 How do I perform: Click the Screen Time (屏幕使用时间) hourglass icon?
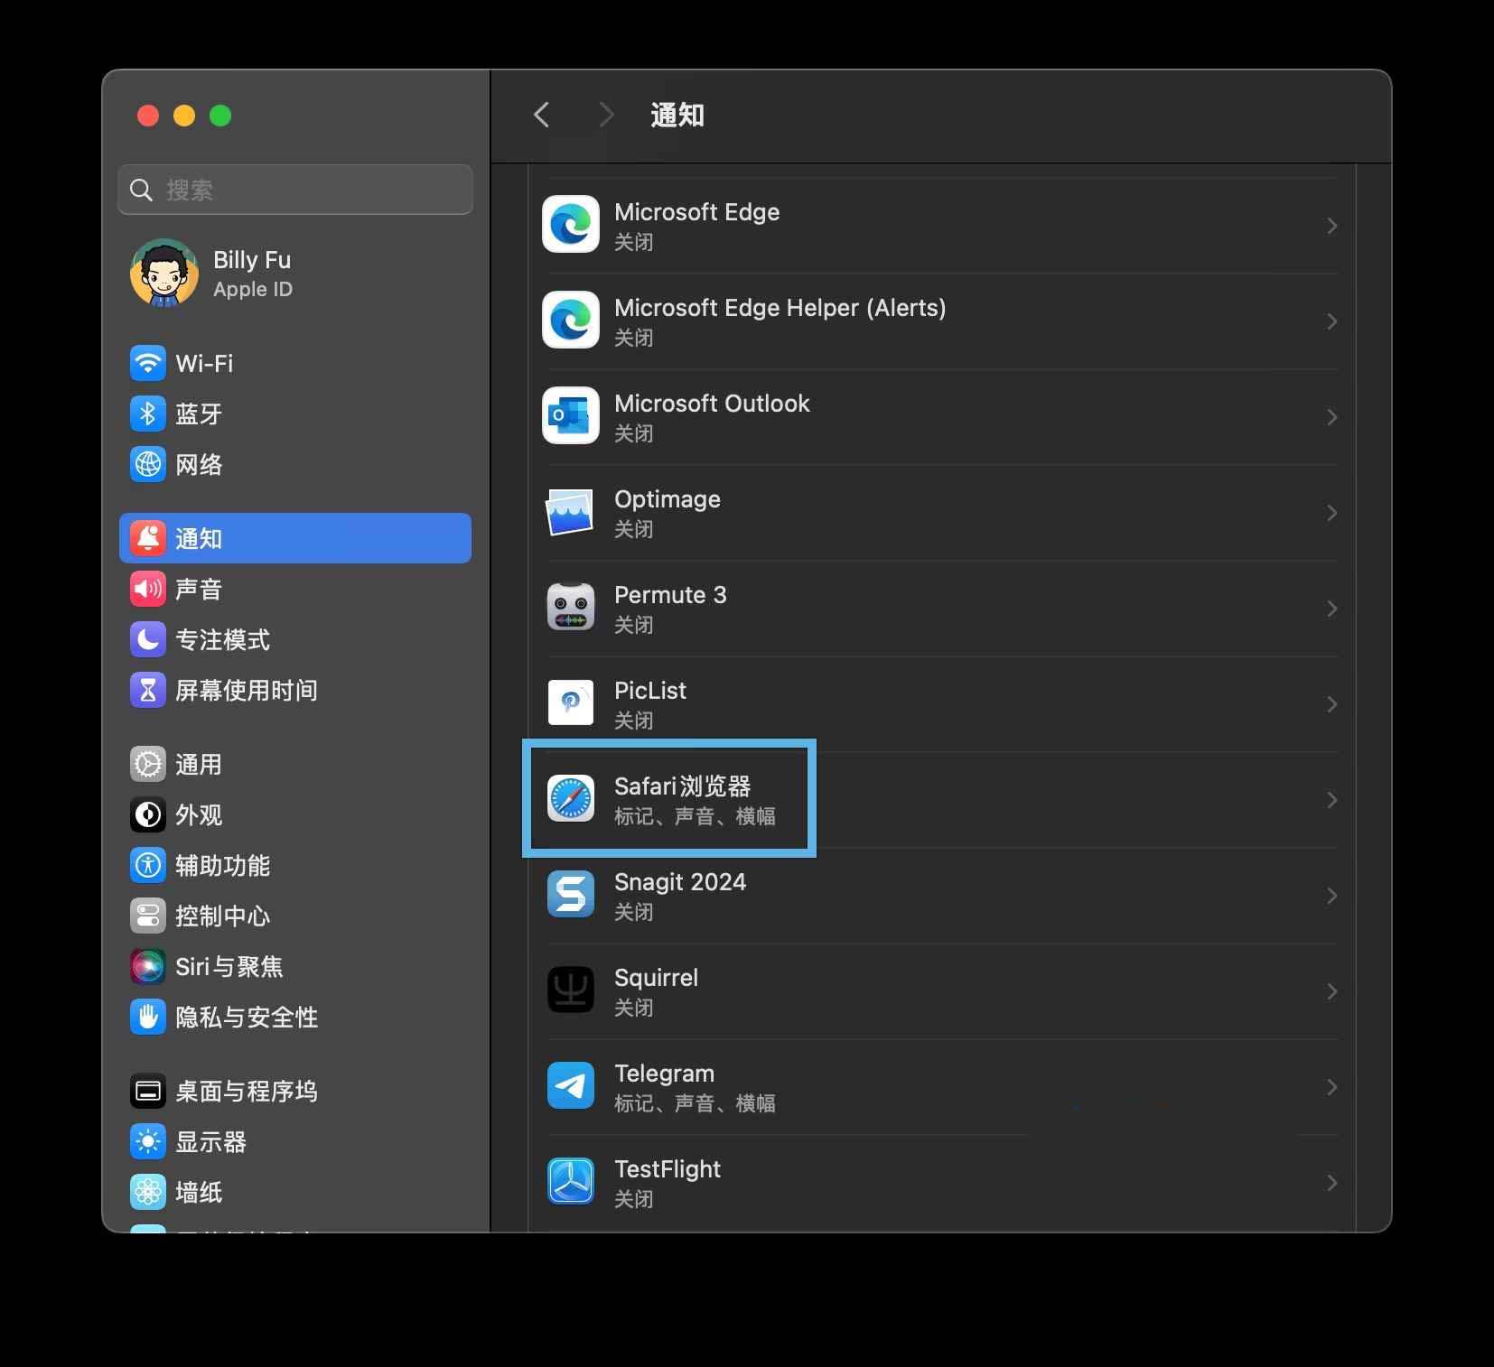148,691
